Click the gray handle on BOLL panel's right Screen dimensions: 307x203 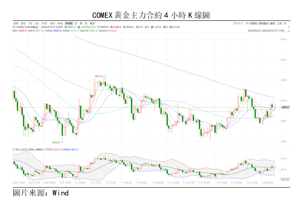coord(285,179)
